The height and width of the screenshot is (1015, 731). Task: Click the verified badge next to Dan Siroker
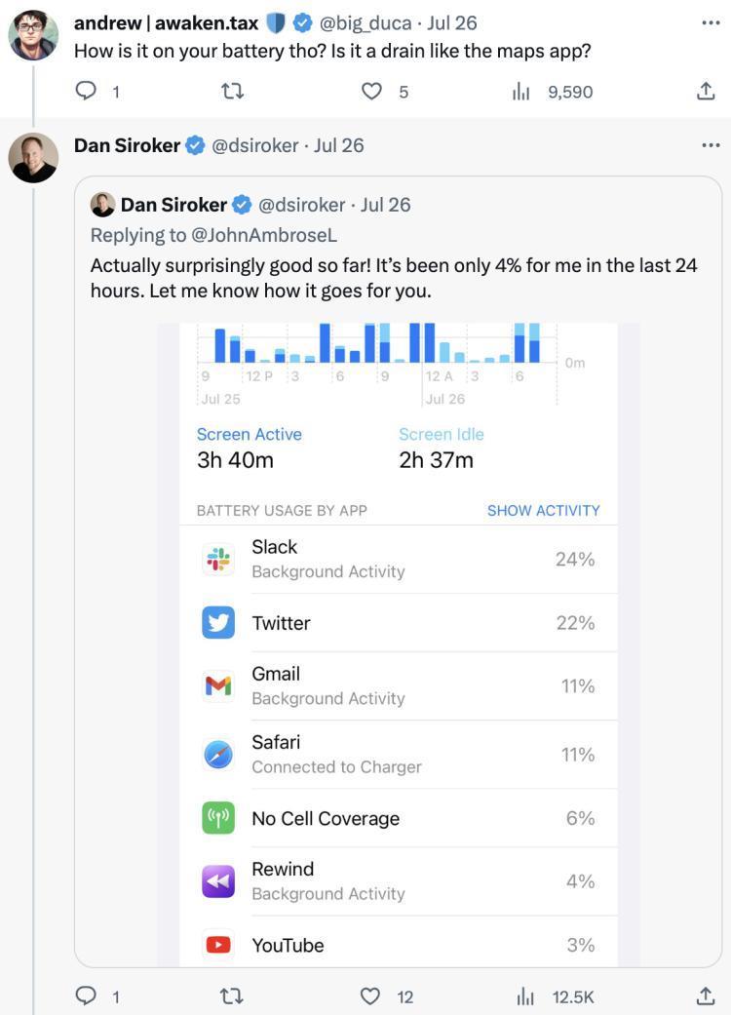click(x=193, y=145)
